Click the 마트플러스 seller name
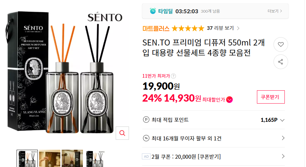The height and width of the screenshot is (167, 306). 156,29
